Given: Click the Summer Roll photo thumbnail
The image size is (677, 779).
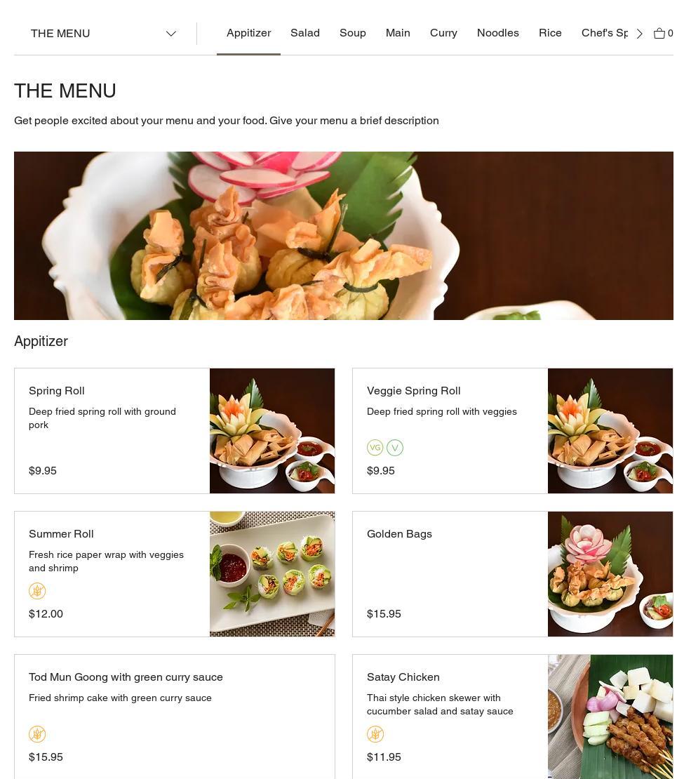Looking at the screenshot, I should [272, 574].
